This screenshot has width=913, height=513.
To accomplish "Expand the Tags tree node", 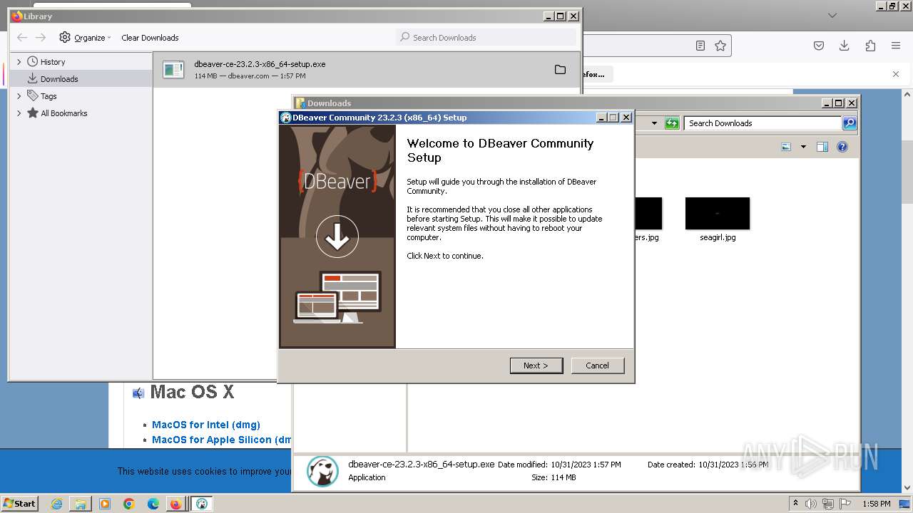I will (19, 96).
